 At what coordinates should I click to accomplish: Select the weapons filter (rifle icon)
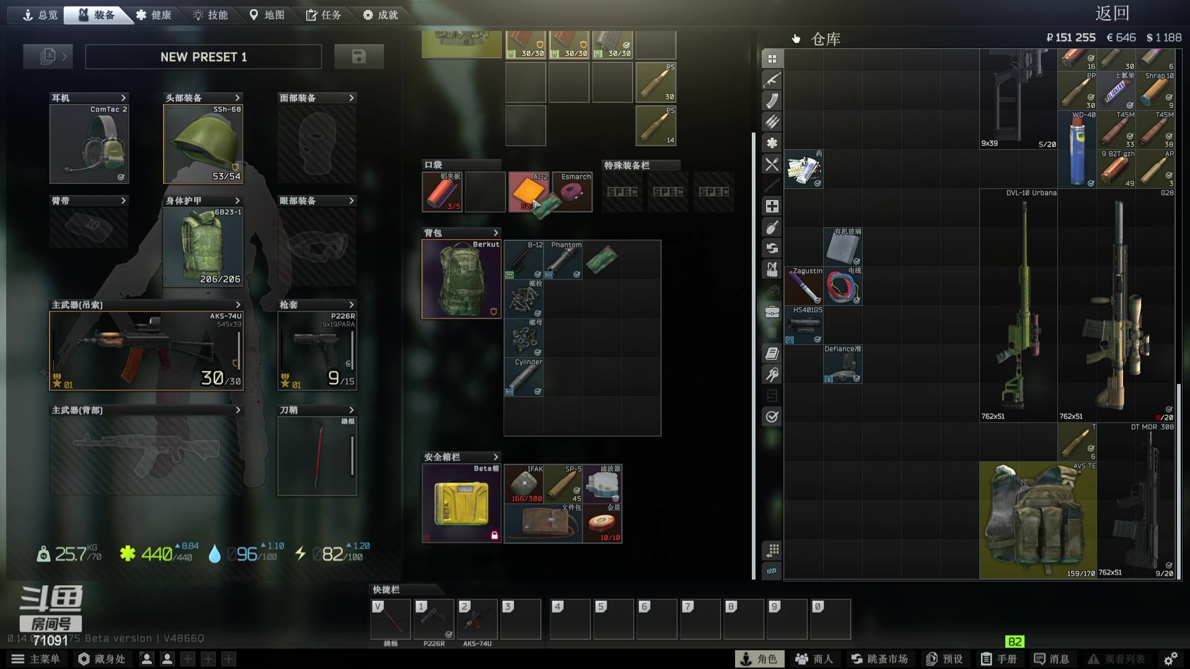(772, 80)
